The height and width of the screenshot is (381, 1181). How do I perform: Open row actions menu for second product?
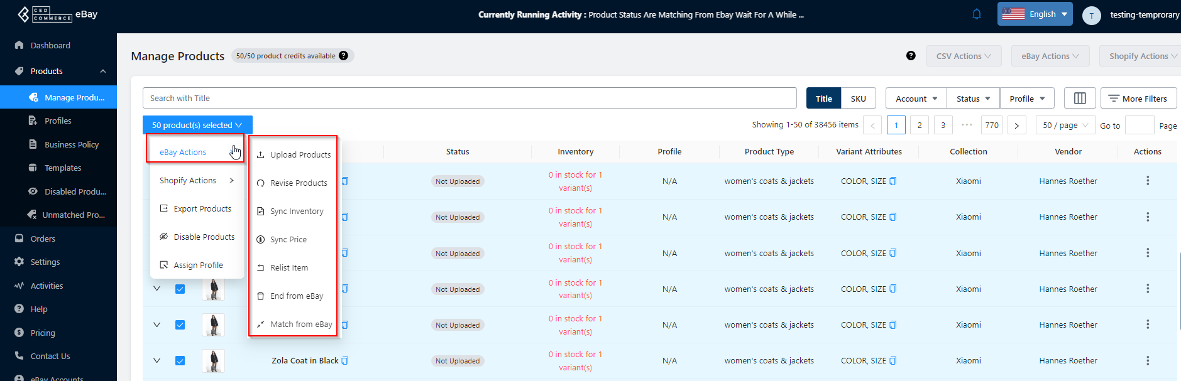(1148, 217)
